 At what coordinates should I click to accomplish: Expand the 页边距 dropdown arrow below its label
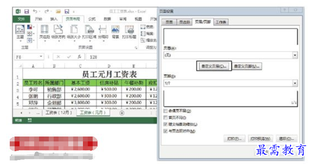45,41
